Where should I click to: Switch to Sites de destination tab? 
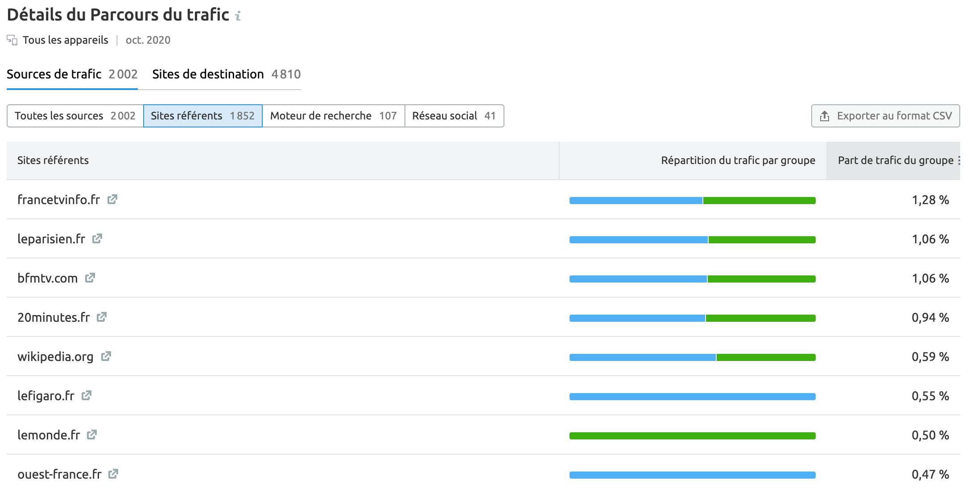226,74
